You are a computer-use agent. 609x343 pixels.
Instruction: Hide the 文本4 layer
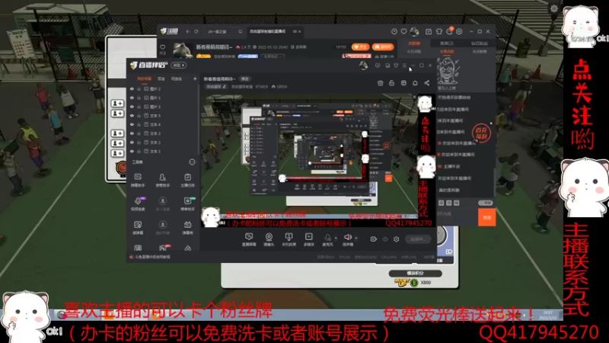[132, 124]
